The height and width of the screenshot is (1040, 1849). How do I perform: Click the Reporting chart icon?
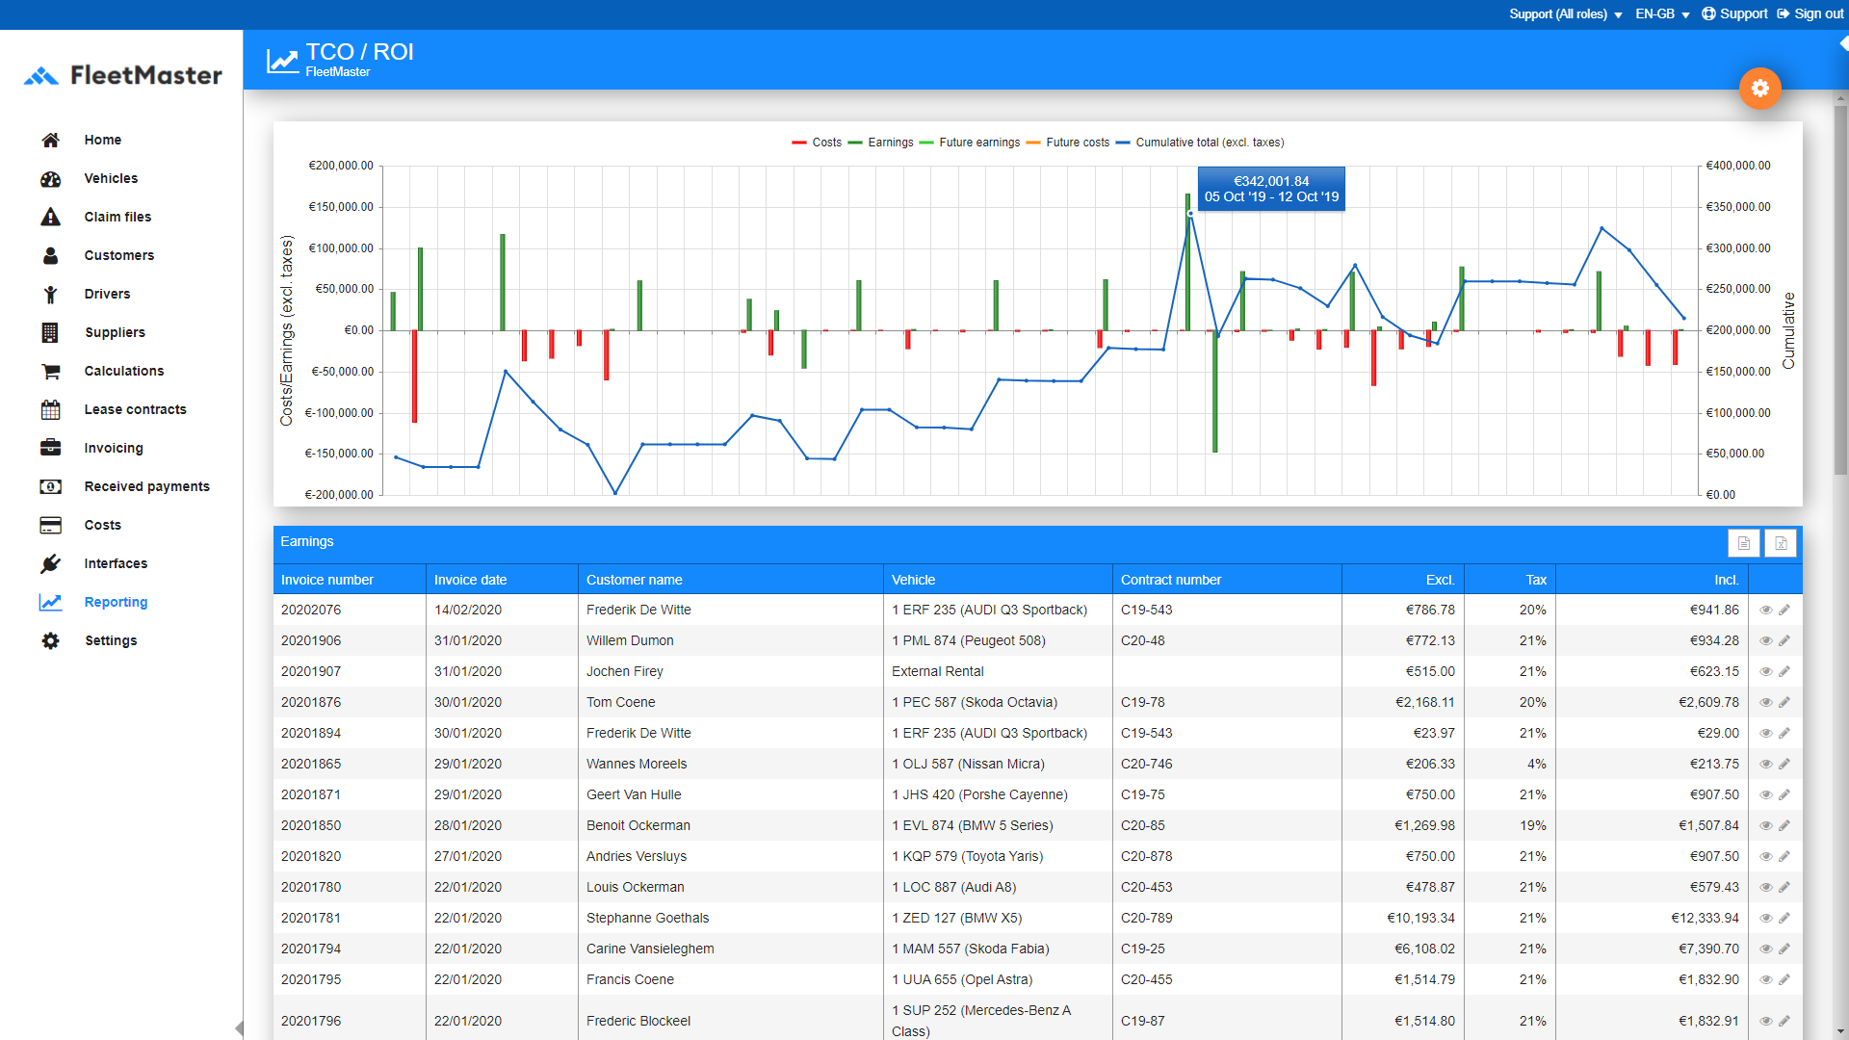click(51, 603)
